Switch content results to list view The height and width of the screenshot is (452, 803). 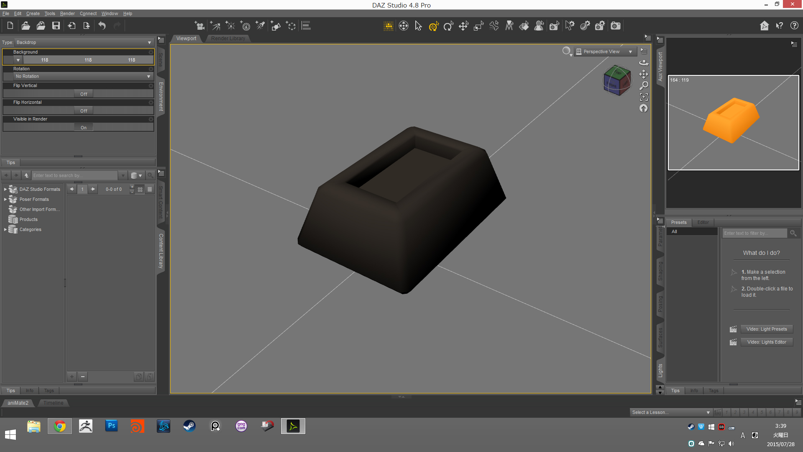(149, 190)
